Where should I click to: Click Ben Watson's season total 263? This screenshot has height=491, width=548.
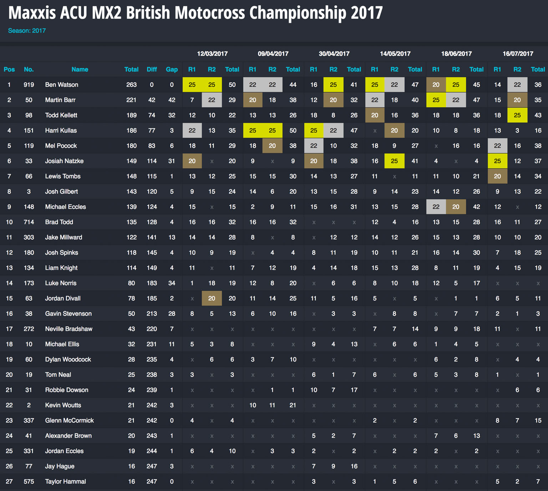click(131, 85)
